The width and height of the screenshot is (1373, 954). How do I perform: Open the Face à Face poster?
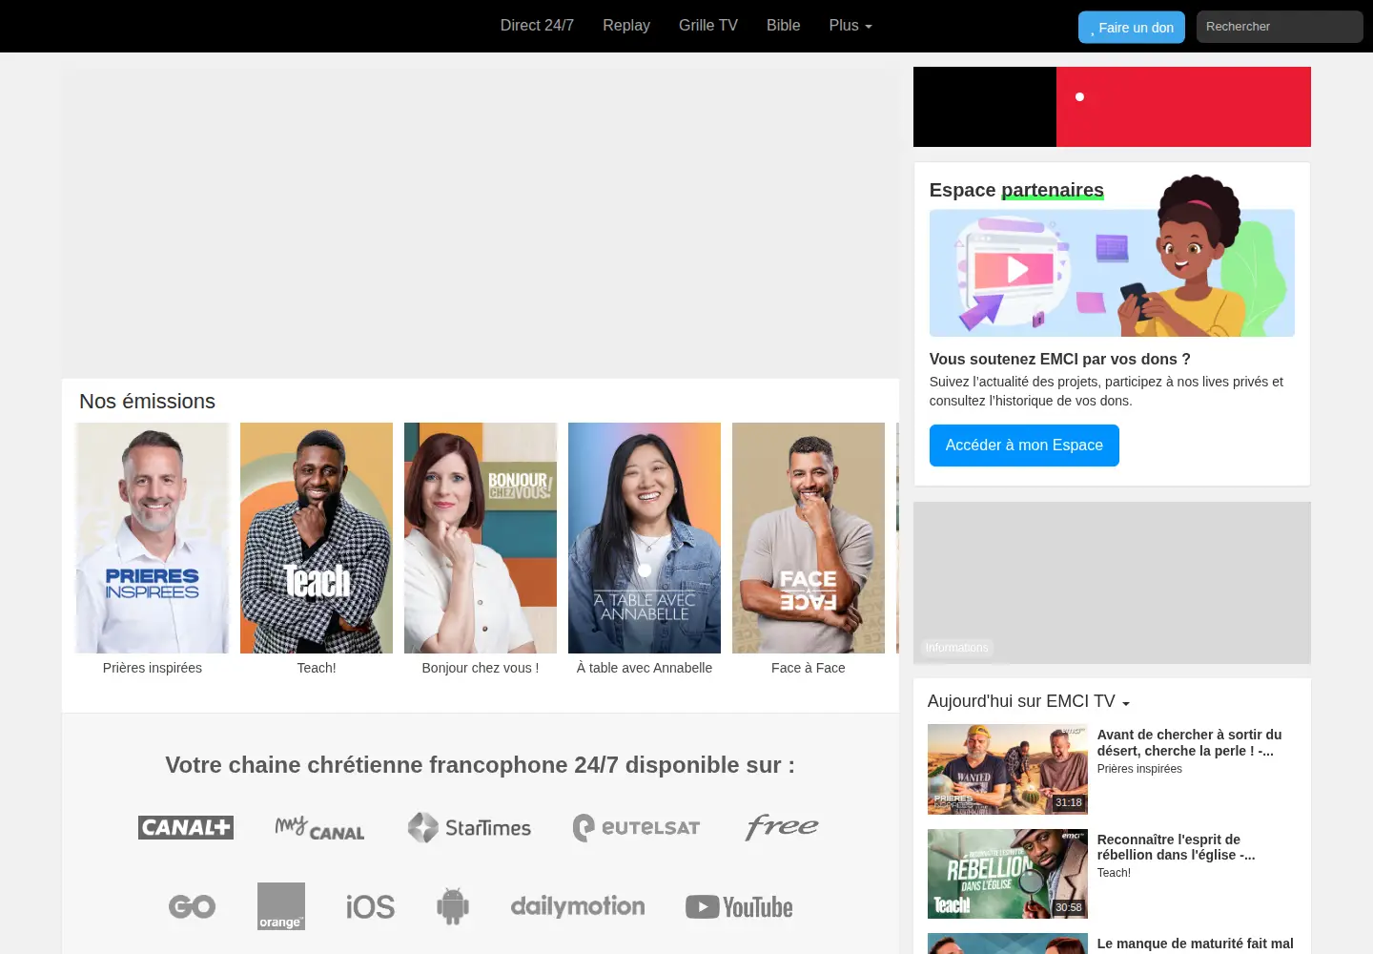809,538
